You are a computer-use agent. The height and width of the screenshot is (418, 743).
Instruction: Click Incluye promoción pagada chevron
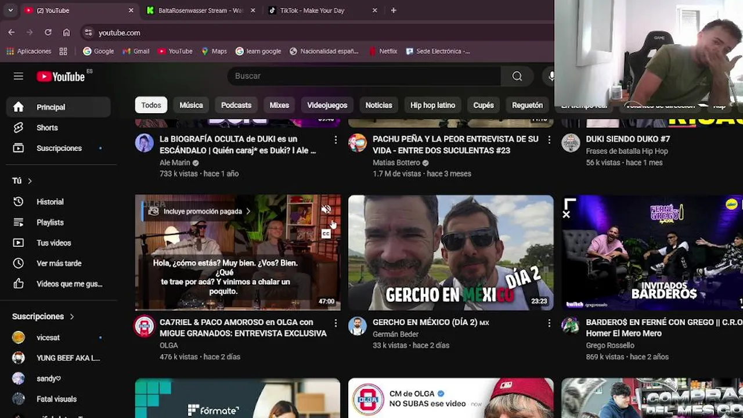248,211
